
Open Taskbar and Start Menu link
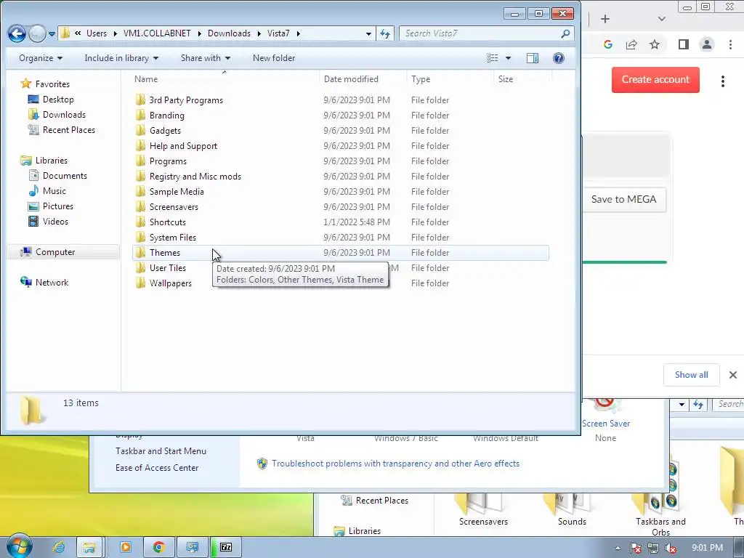pos(161,451)
